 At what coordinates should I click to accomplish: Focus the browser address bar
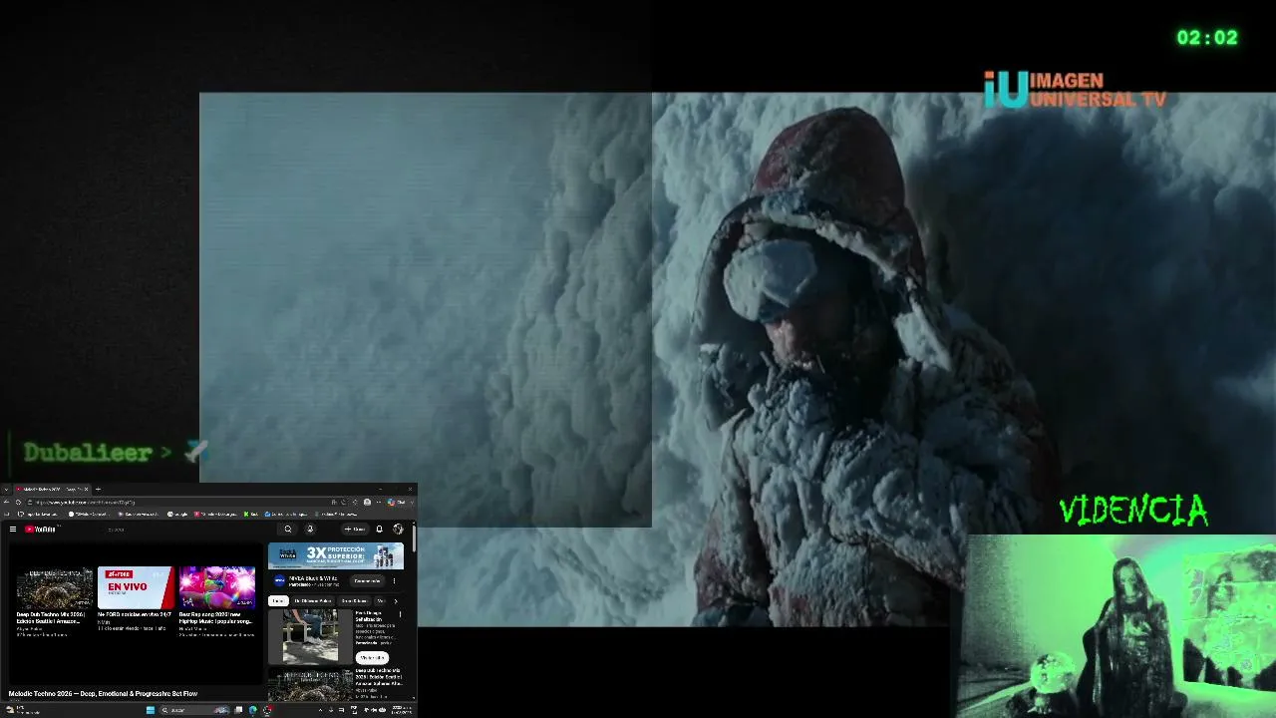(179, 502)
